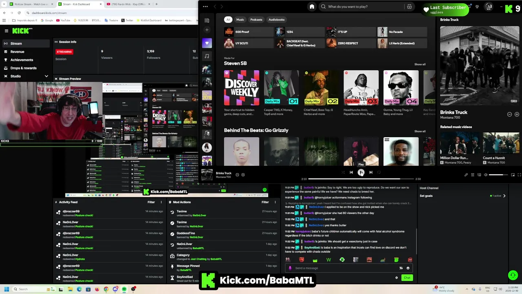Select the Music filter chip

pos(240,20)
